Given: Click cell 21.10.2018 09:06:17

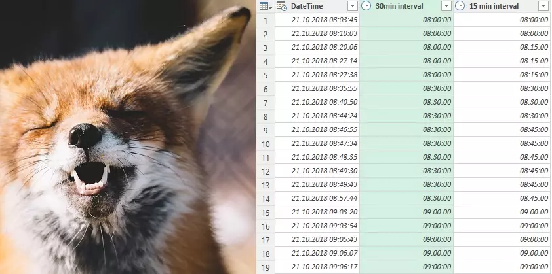Looking at the screenshot, I should coord(317,267).
